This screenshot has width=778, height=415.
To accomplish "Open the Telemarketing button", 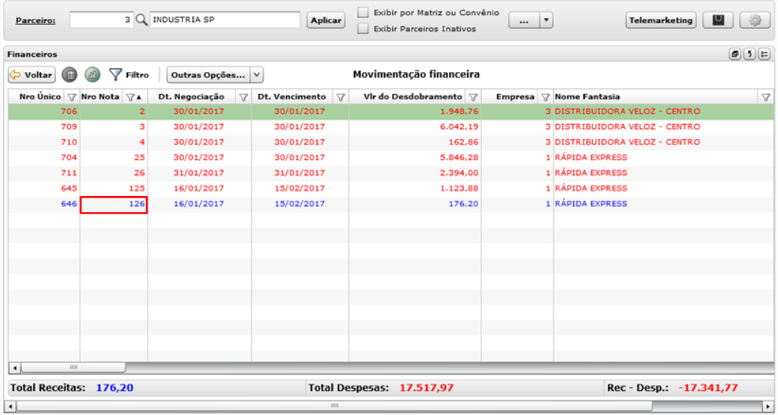I will 661,20.
